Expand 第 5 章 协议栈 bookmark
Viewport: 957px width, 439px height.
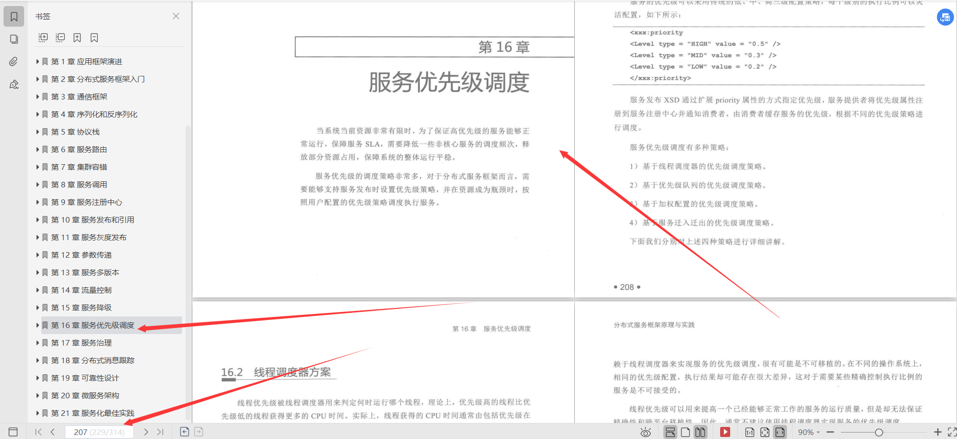point(37,132)
